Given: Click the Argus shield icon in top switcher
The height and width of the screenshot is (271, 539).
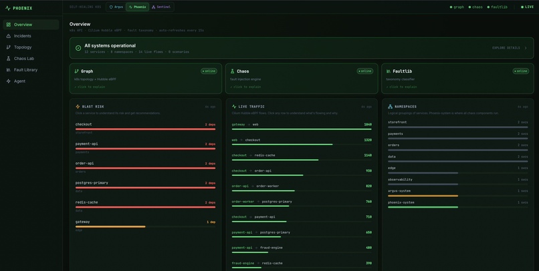Looking at the screenshot, I should pos(111,7).
